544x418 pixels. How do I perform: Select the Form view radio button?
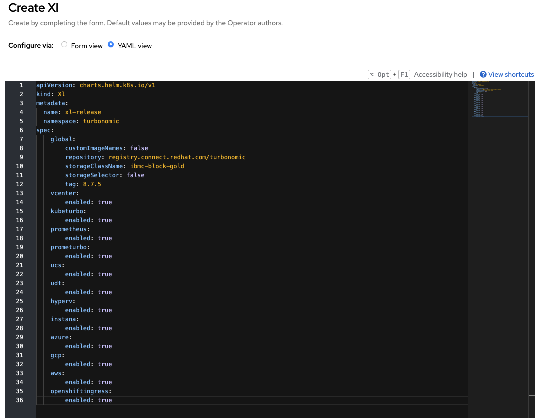[64, 45]
